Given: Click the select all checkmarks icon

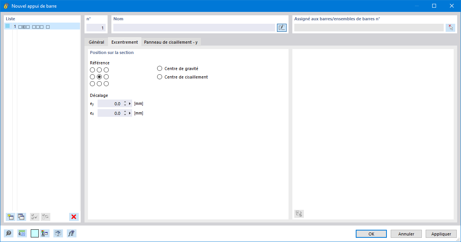Looking at the screenshot, I should pos(35,217).
